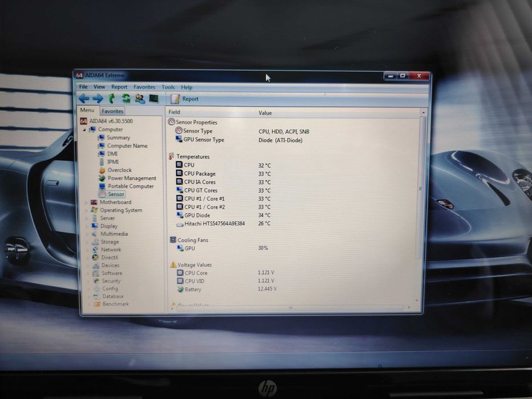
Task: Open the Power Management page
Action: (128, 178)
